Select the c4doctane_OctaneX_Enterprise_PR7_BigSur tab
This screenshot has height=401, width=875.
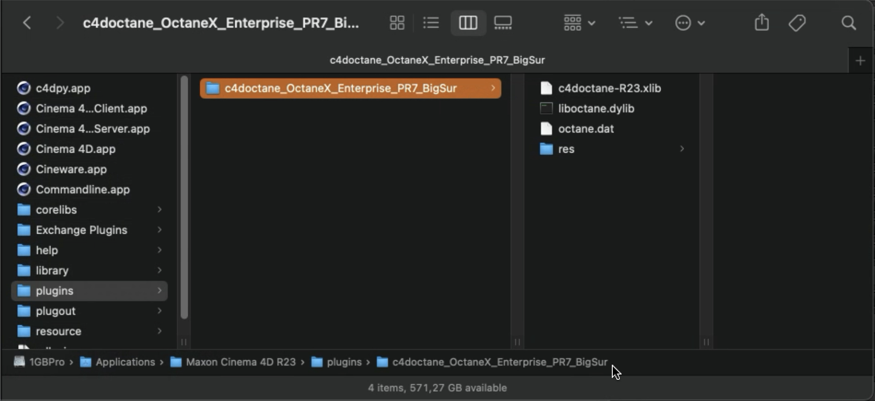pyautogui.click(x=437, y=60)
